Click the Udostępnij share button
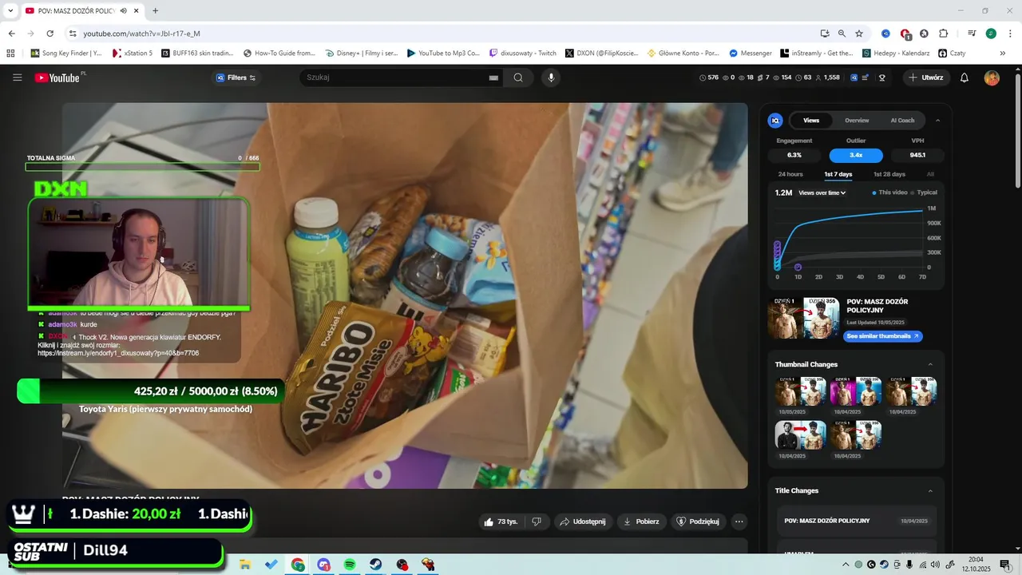Viewport: 1022px width, 575px height. point(582,521)
